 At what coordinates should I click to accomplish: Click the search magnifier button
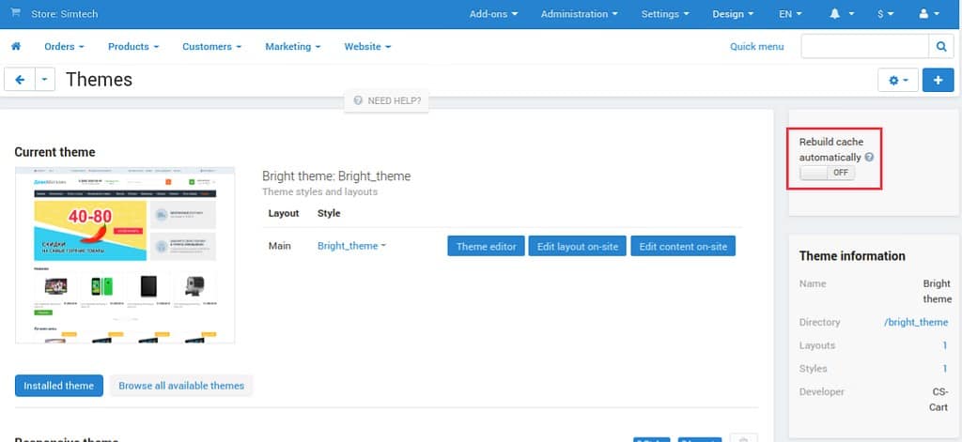(x=941, y=46)
